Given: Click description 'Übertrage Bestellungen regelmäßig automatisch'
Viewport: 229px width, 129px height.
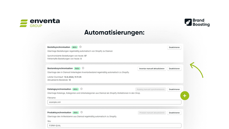Looking at the screenshot, I should (80, 51).
